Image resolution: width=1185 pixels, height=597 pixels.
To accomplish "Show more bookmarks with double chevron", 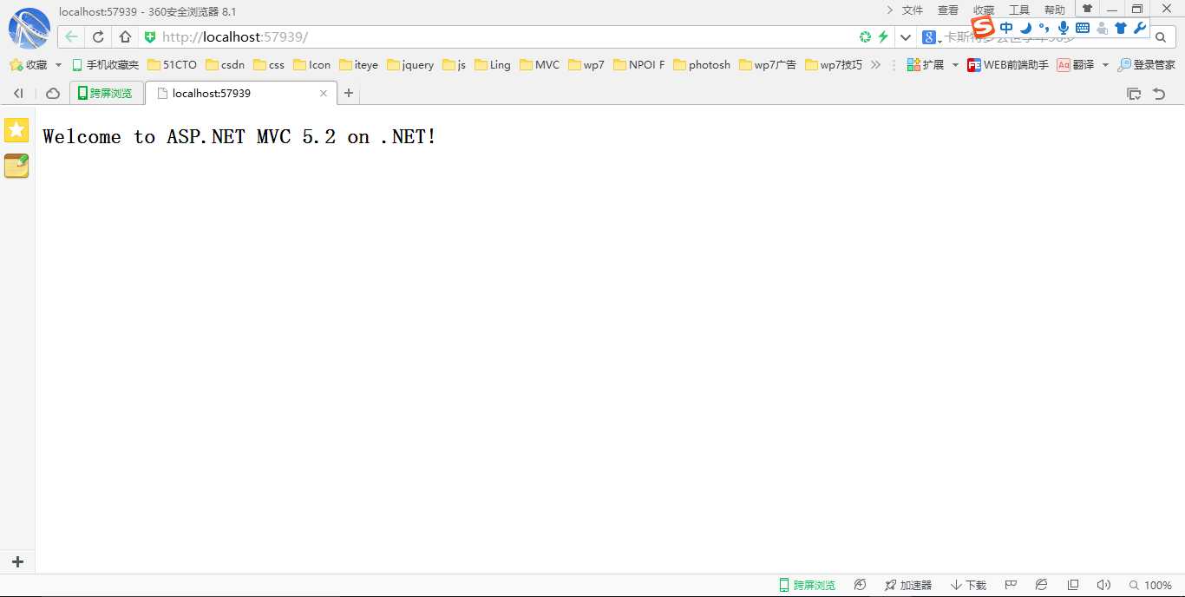I will pyautogui.click(x=875, y=64).
